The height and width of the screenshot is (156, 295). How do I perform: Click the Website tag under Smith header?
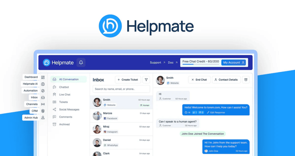point(173,83)
